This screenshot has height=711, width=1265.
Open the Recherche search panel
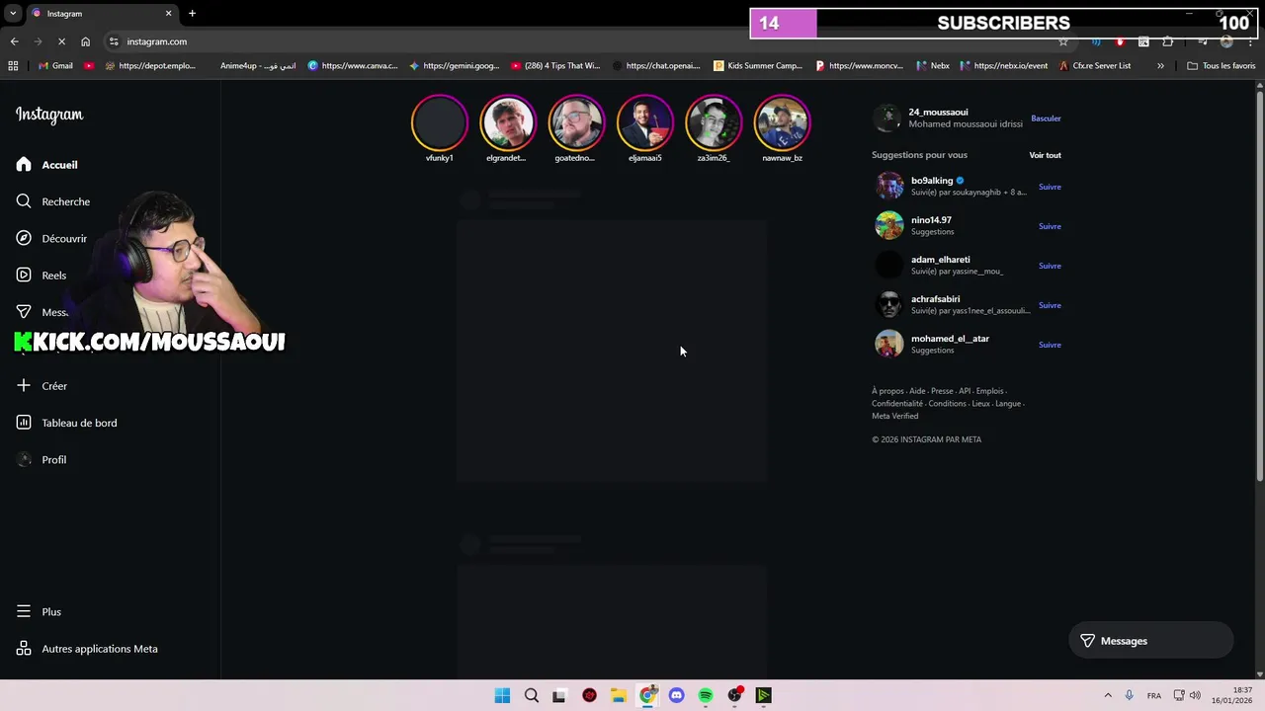pyautogui.click(x=53, y=201)
